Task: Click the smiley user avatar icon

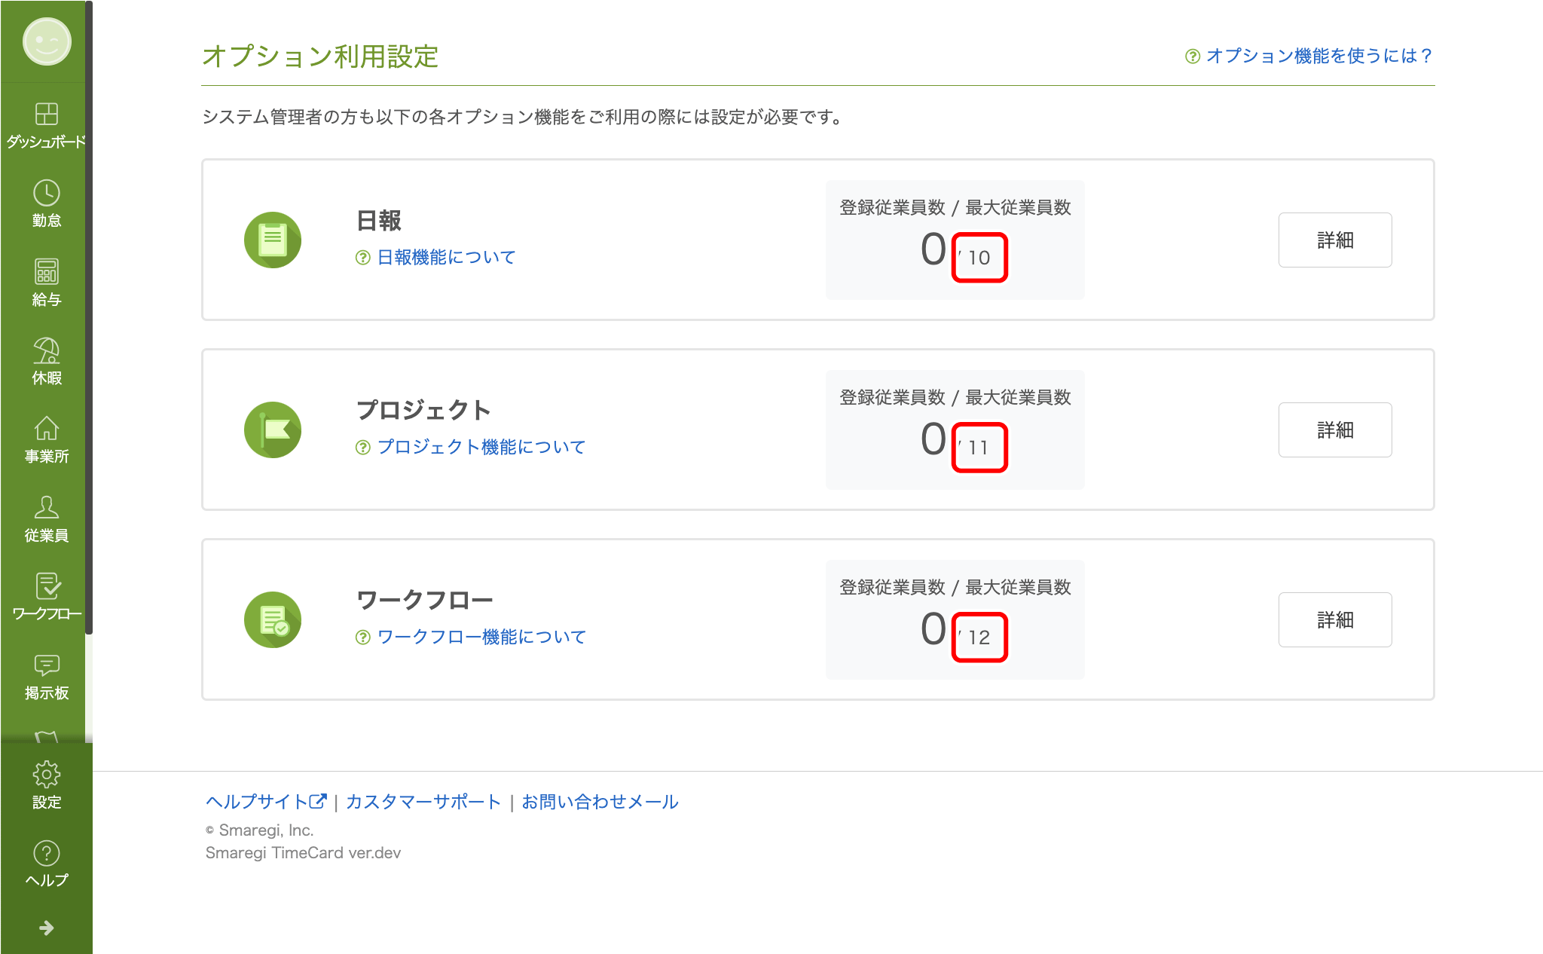Action: tap(47, 41)
